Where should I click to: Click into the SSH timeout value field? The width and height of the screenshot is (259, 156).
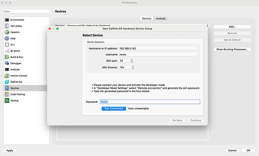point(125,67)
